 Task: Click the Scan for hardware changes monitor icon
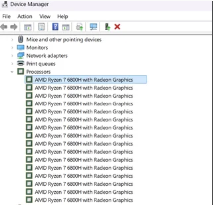coord(93,27)
